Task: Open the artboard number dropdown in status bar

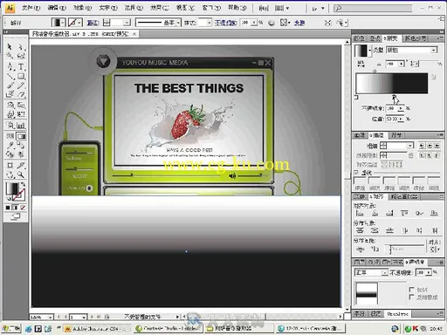Action: pos(84,317)
